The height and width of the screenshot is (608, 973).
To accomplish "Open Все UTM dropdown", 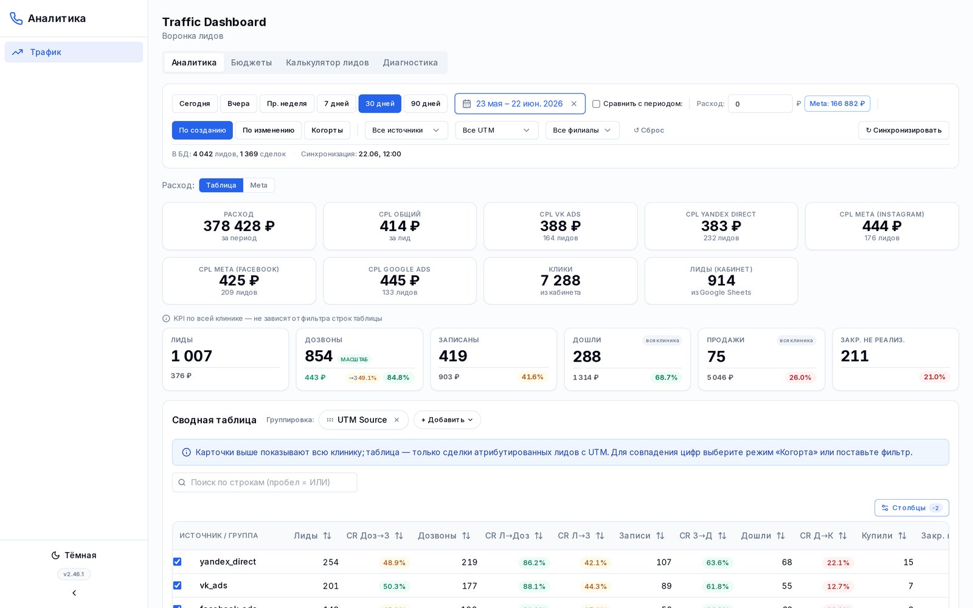I will pos(496,130).
